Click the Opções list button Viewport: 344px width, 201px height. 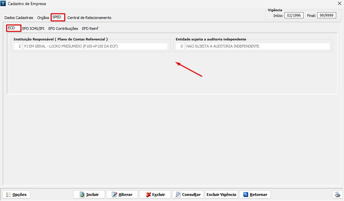point(16,195)
